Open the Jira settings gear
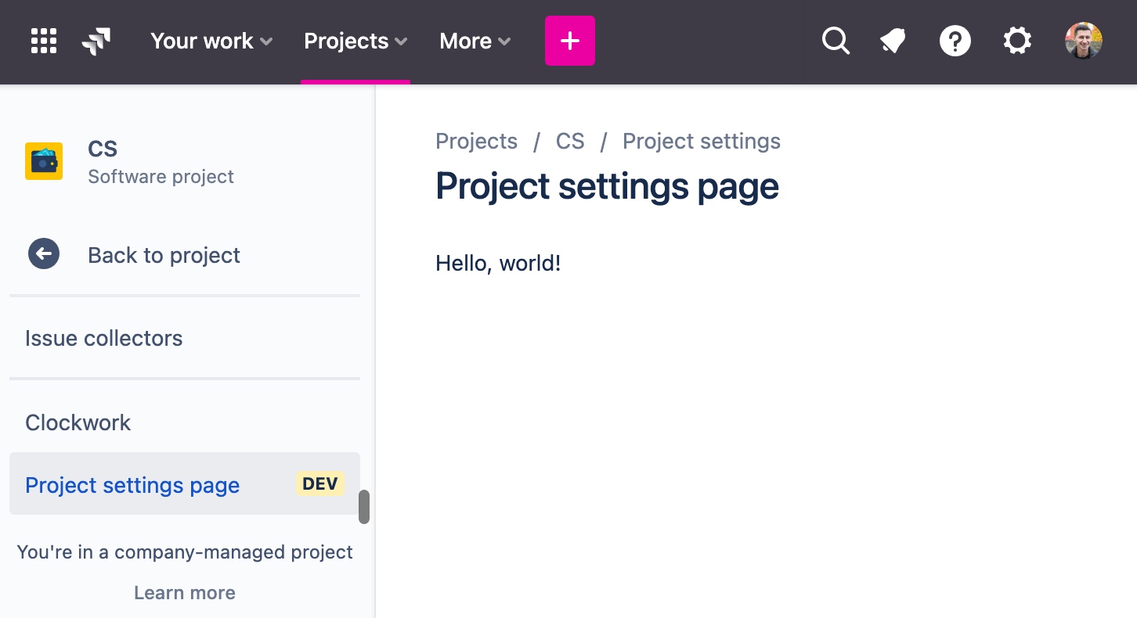The width and height of the screenshot is (1137, 618). (1017, 41)
